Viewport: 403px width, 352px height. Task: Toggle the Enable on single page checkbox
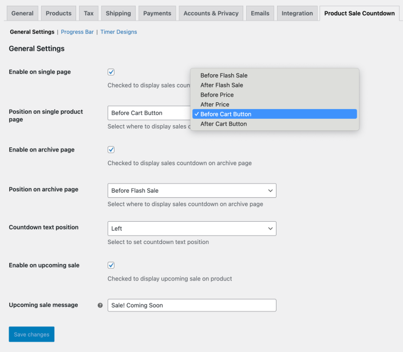pyautogui.click(x=111, y=72)
